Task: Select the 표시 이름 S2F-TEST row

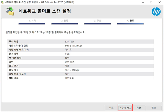Action: click(x=80, y=42)
